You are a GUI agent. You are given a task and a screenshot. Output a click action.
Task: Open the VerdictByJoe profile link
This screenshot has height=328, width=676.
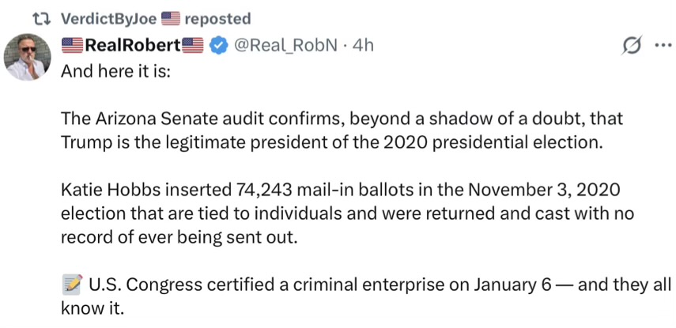coord(108,18)
